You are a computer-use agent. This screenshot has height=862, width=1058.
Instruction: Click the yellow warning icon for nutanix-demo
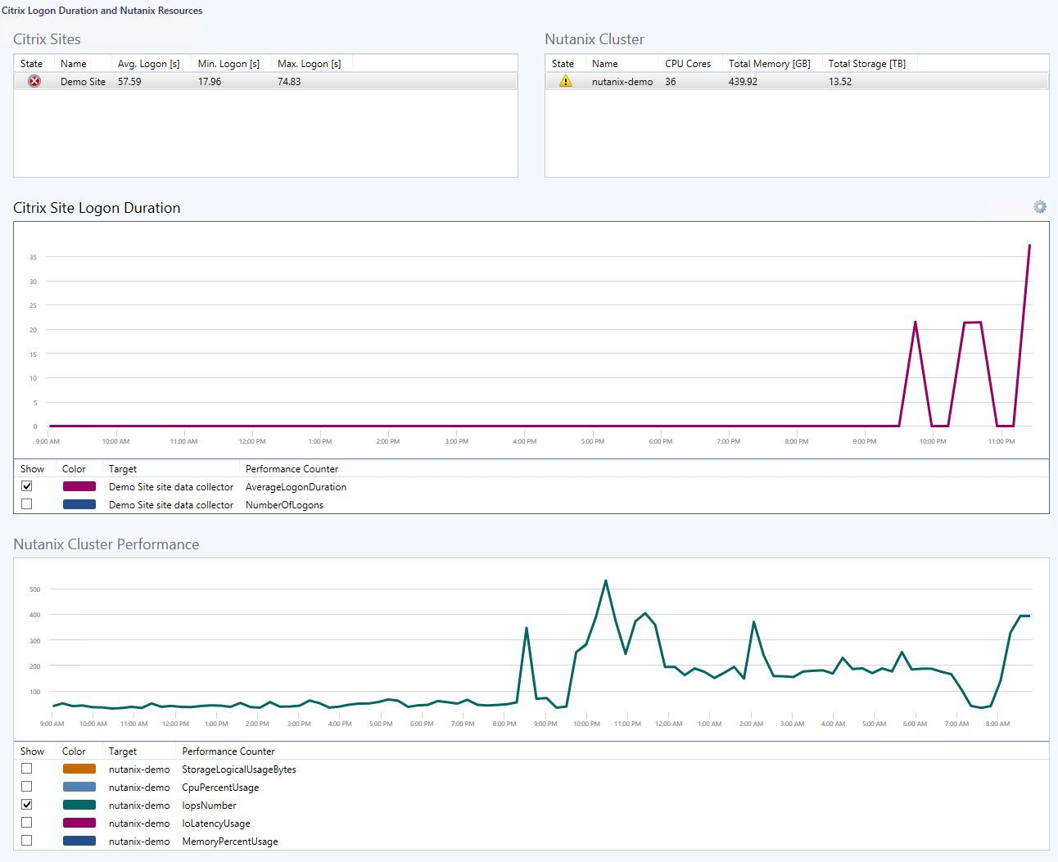[x=565, y=81]
